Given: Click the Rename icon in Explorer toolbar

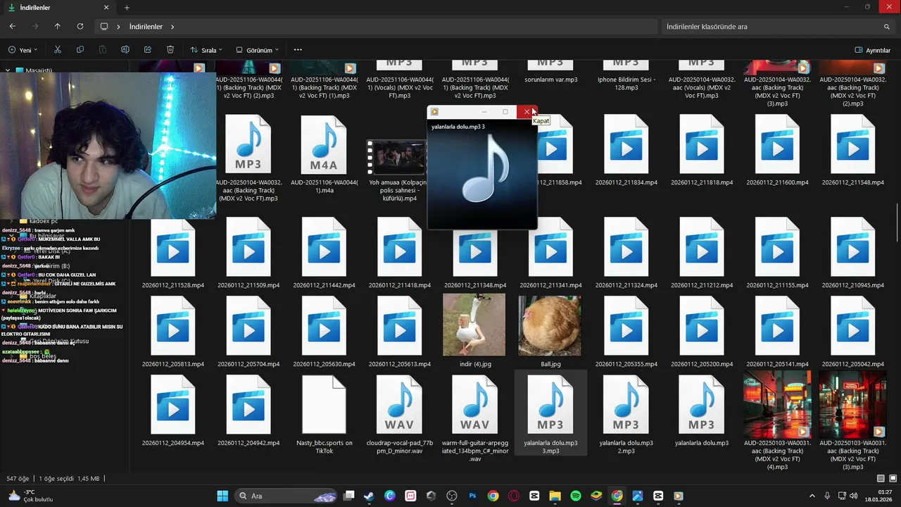Looking at the screenshot, I should click(x=125, y=50).
